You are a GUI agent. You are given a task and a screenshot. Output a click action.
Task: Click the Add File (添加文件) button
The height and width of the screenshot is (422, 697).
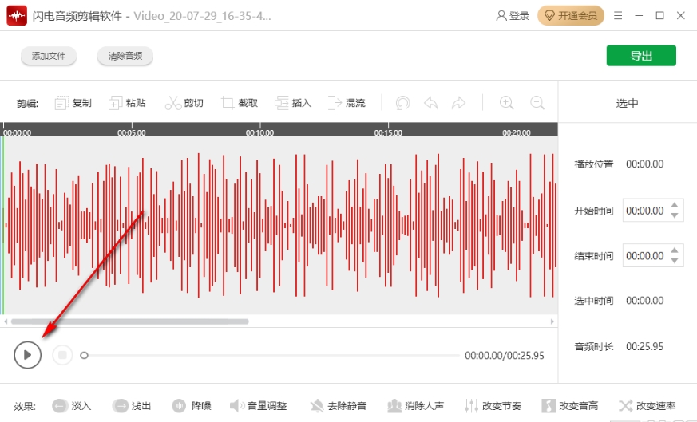click(x=49, y=56)
